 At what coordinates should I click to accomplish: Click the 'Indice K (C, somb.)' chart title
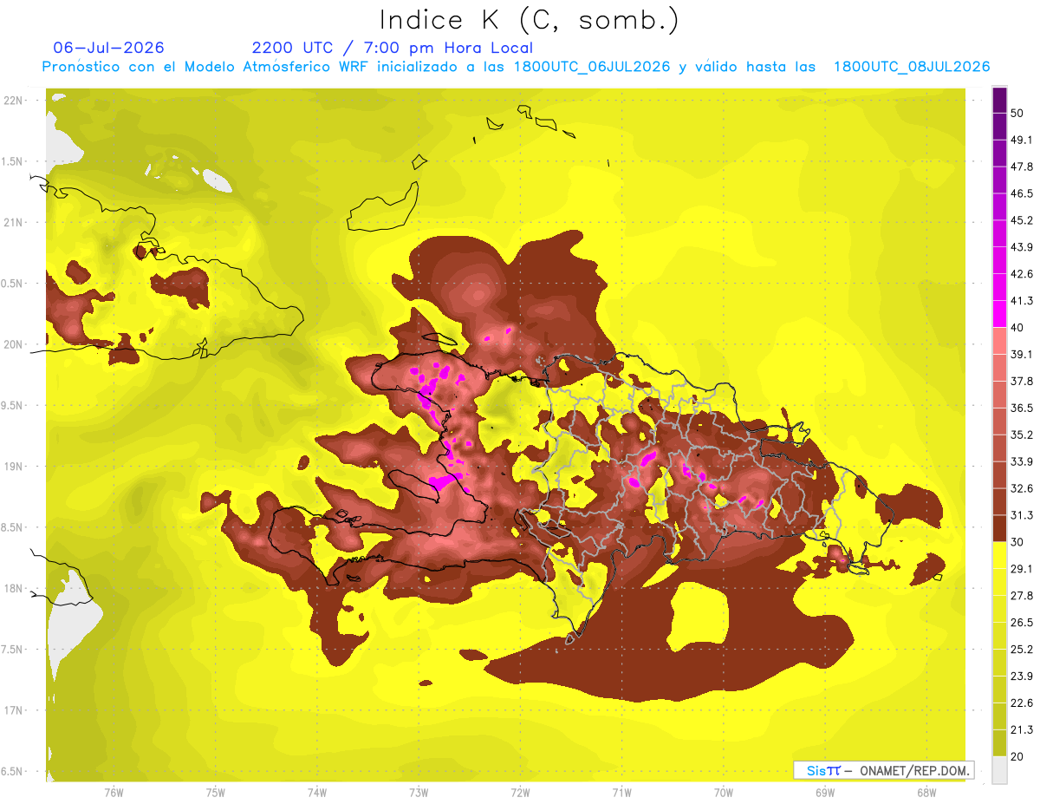tap(529, 21)
